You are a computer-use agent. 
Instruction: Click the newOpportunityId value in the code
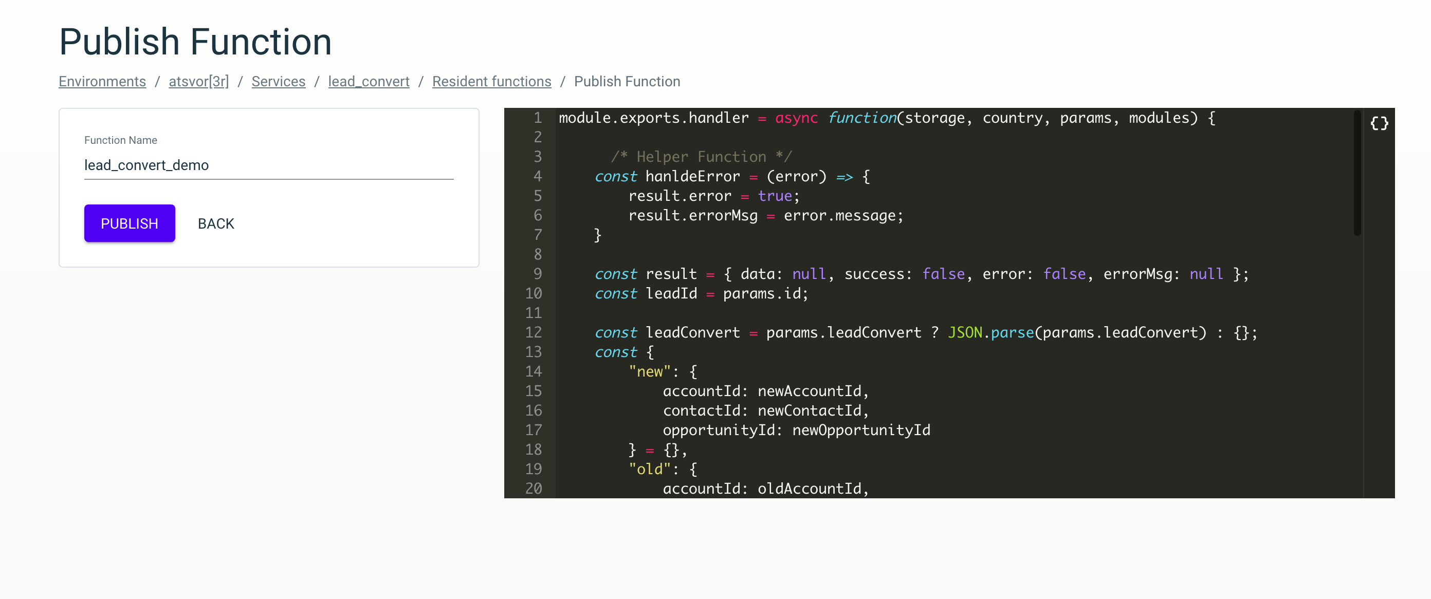coord(861,429)
